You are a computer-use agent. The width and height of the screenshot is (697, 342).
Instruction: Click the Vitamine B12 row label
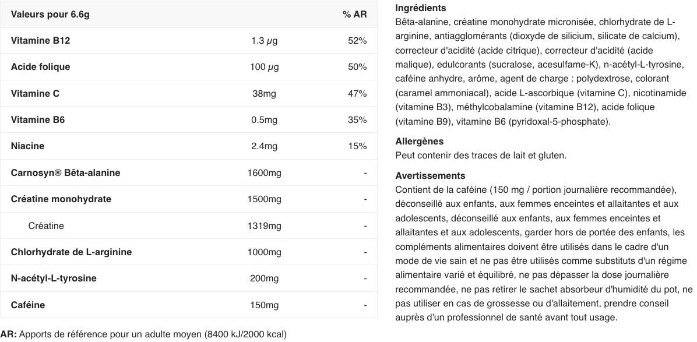(x=40, y=40)
